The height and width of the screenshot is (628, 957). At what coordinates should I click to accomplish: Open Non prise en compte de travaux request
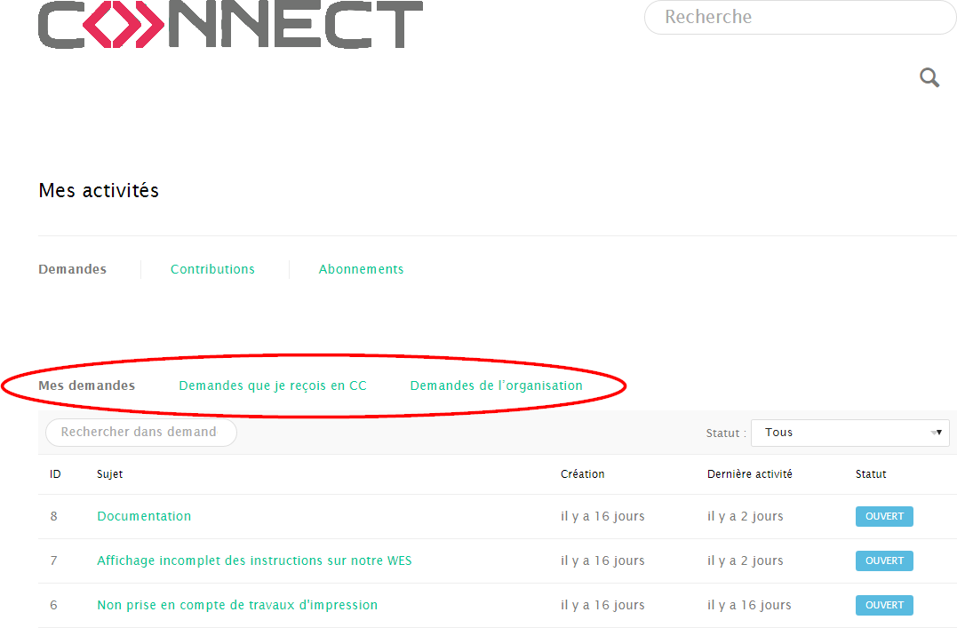(x=237, y=605)
